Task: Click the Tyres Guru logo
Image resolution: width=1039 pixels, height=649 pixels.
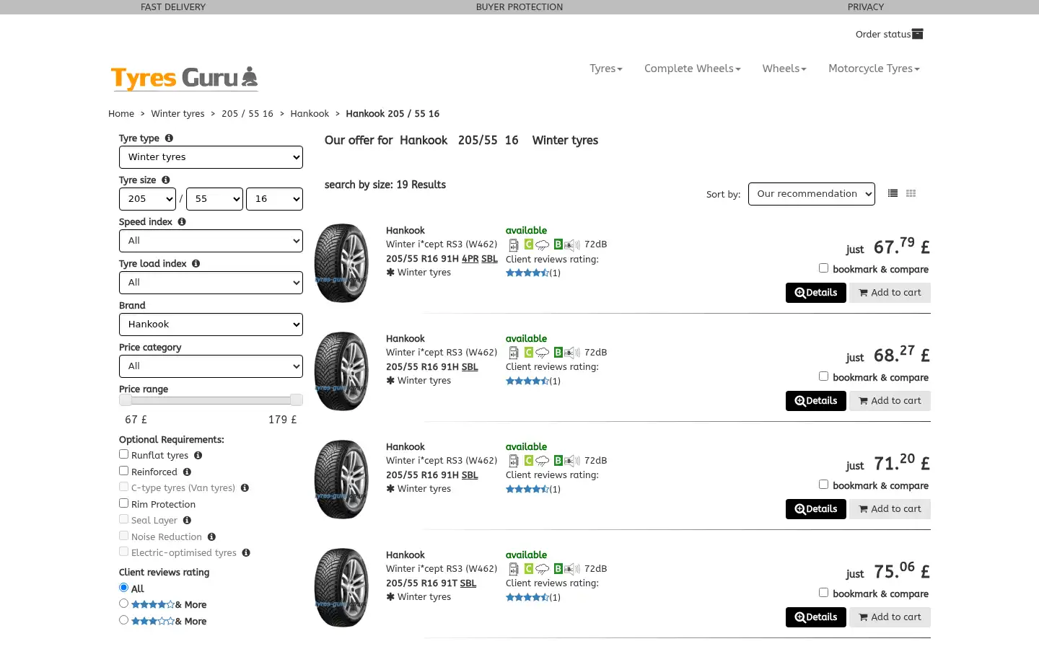Action: pyautogui.click(x=184, y=78)
